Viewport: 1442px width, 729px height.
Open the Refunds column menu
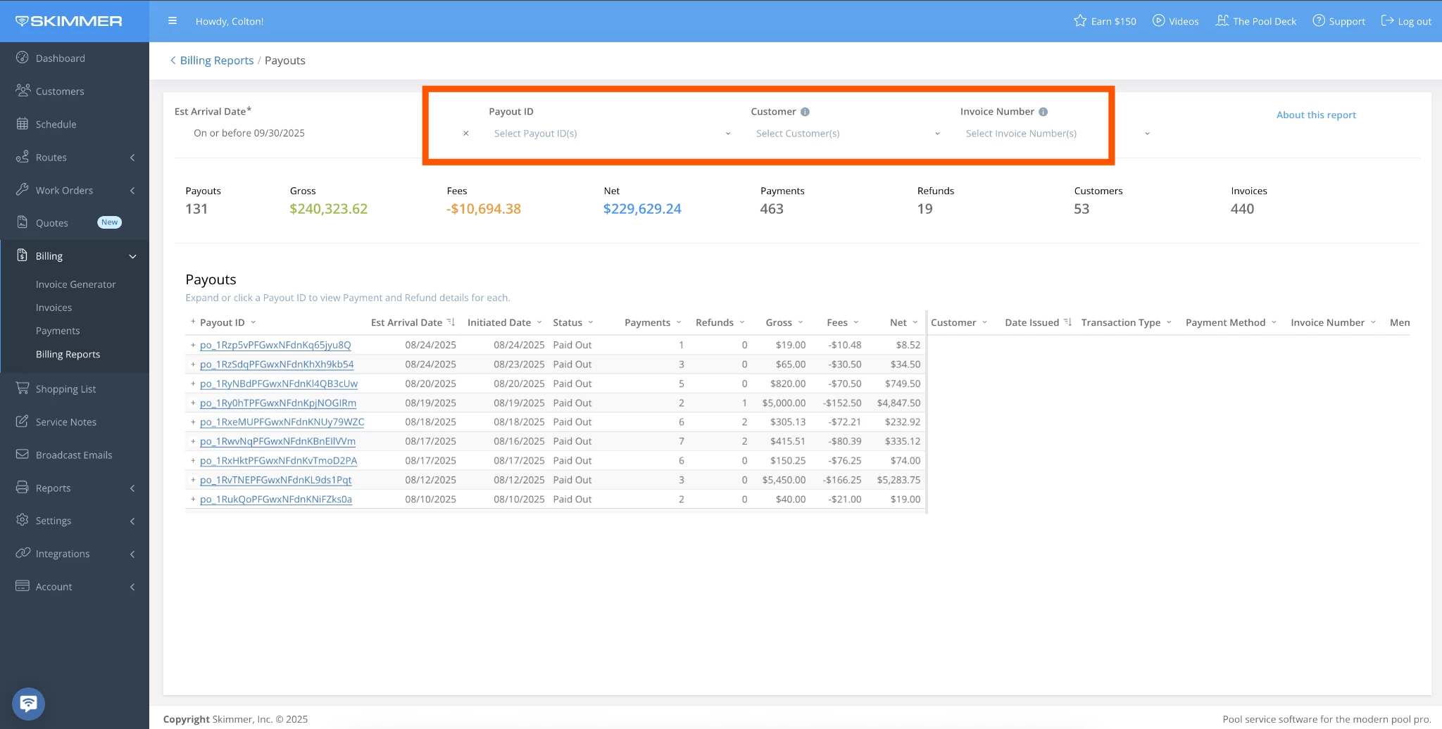pyautogui.click(x=742, y=322)
